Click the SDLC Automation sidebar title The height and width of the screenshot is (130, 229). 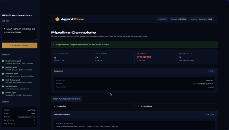point(17,15)
